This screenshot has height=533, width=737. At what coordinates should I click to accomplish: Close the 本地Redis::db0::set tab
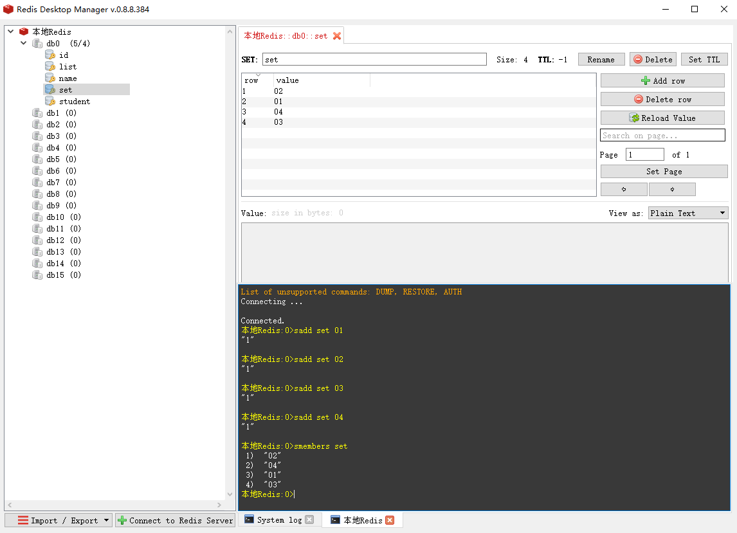[x=337, y=36]
